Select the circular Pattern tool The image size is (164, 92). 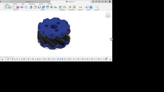(26, 7)
